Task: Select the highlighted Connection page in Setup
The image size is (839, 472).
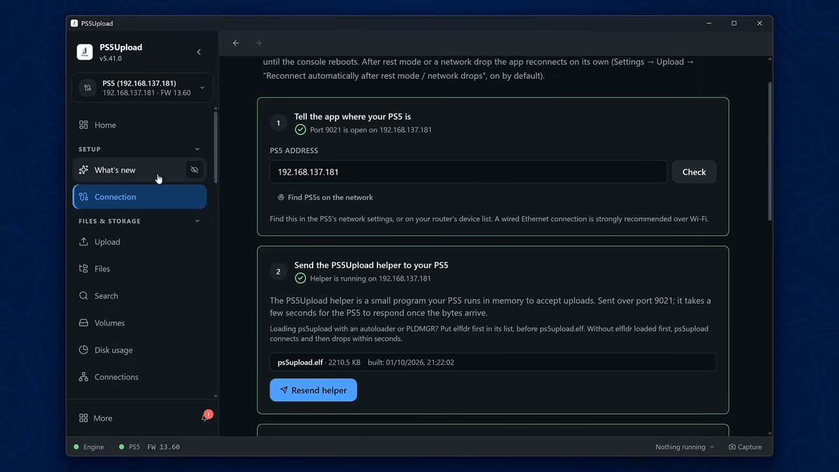Action: click(x=140, y=197)
